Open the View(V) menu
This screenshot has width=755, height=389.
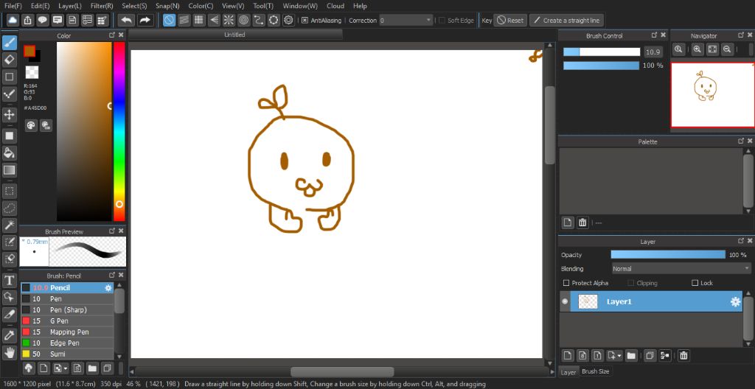point(233,6)
